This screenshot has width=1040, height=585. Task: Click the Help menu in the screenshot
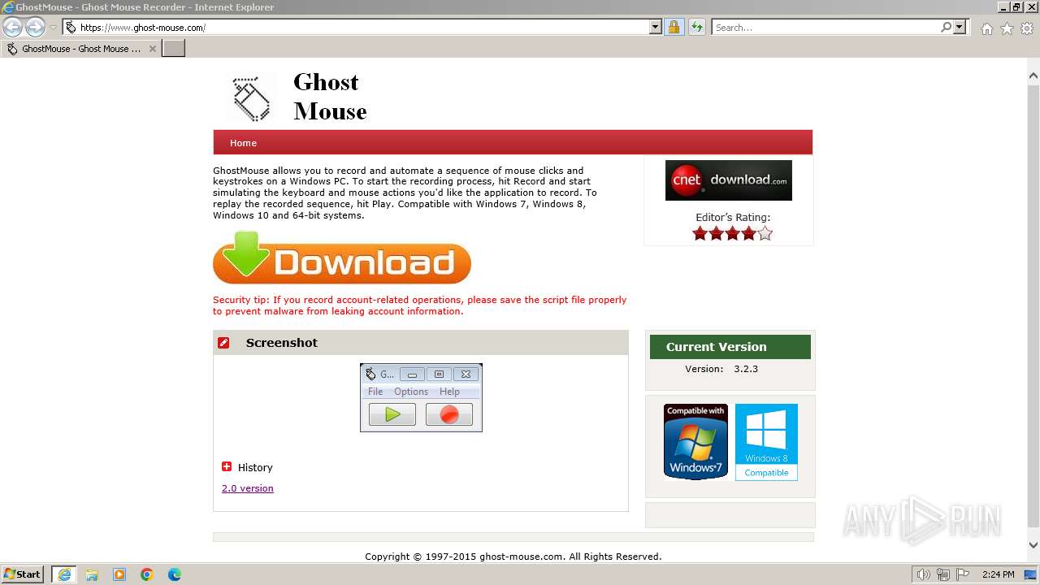point(449,392)
